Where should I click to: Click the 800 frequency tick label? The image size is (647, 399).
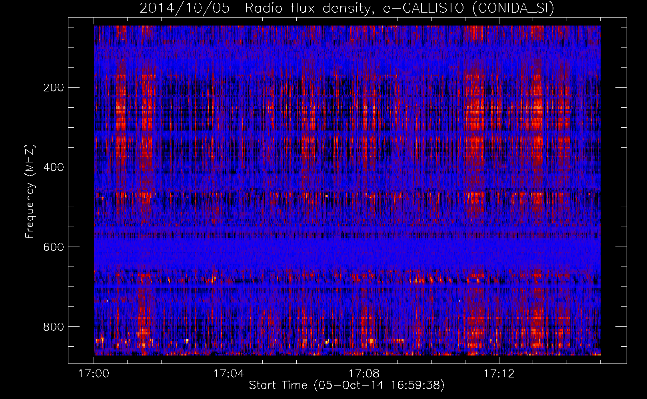tap(54, 327)
